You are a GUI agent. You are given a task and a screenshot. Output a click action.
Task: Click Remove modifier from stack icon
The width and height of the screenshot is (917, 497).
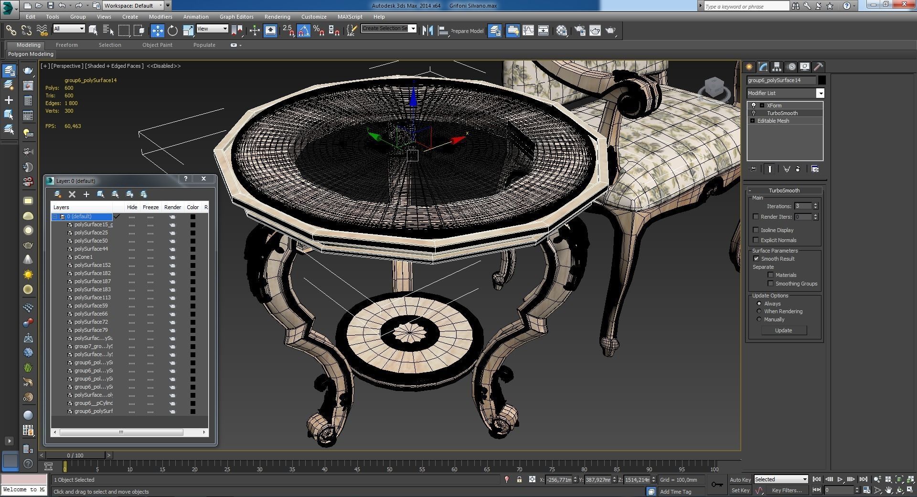[x=798, y=169]
